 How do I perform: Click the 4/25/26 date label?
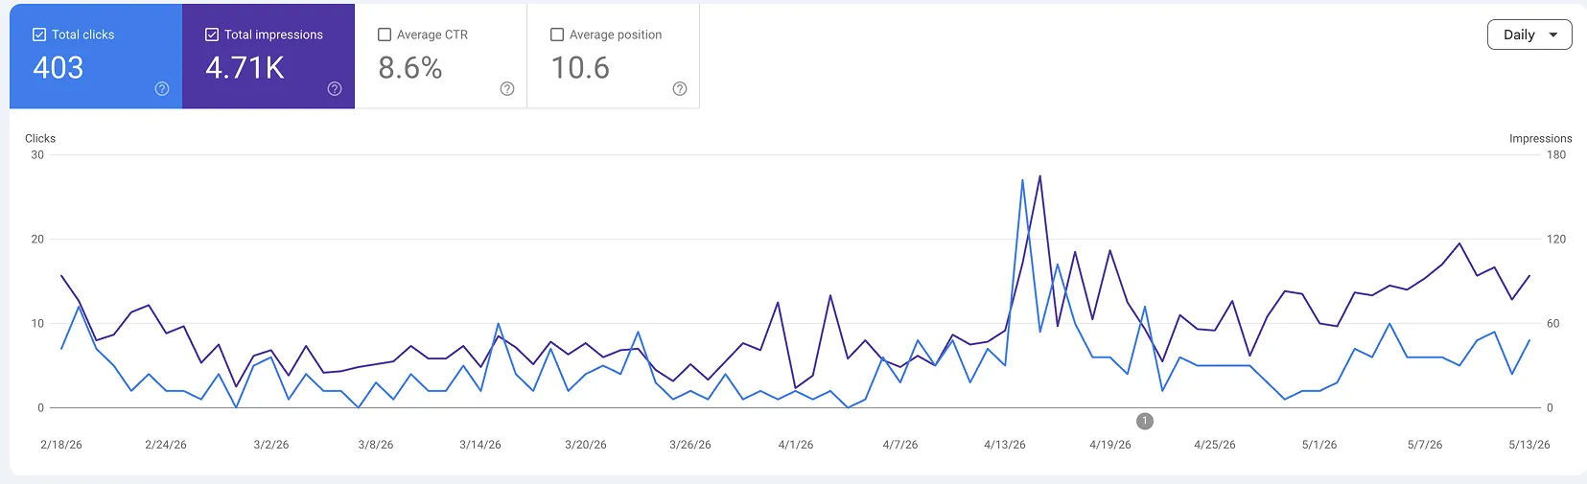pos(1215,445)
